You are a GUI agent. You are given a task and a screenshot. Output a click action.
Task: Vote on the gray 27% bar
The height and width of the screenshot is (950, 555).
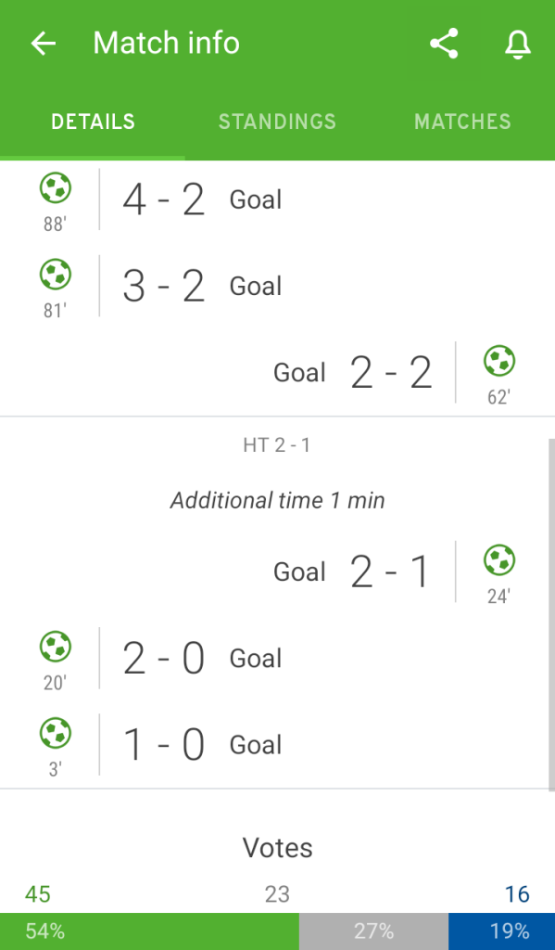pos(373,931)
